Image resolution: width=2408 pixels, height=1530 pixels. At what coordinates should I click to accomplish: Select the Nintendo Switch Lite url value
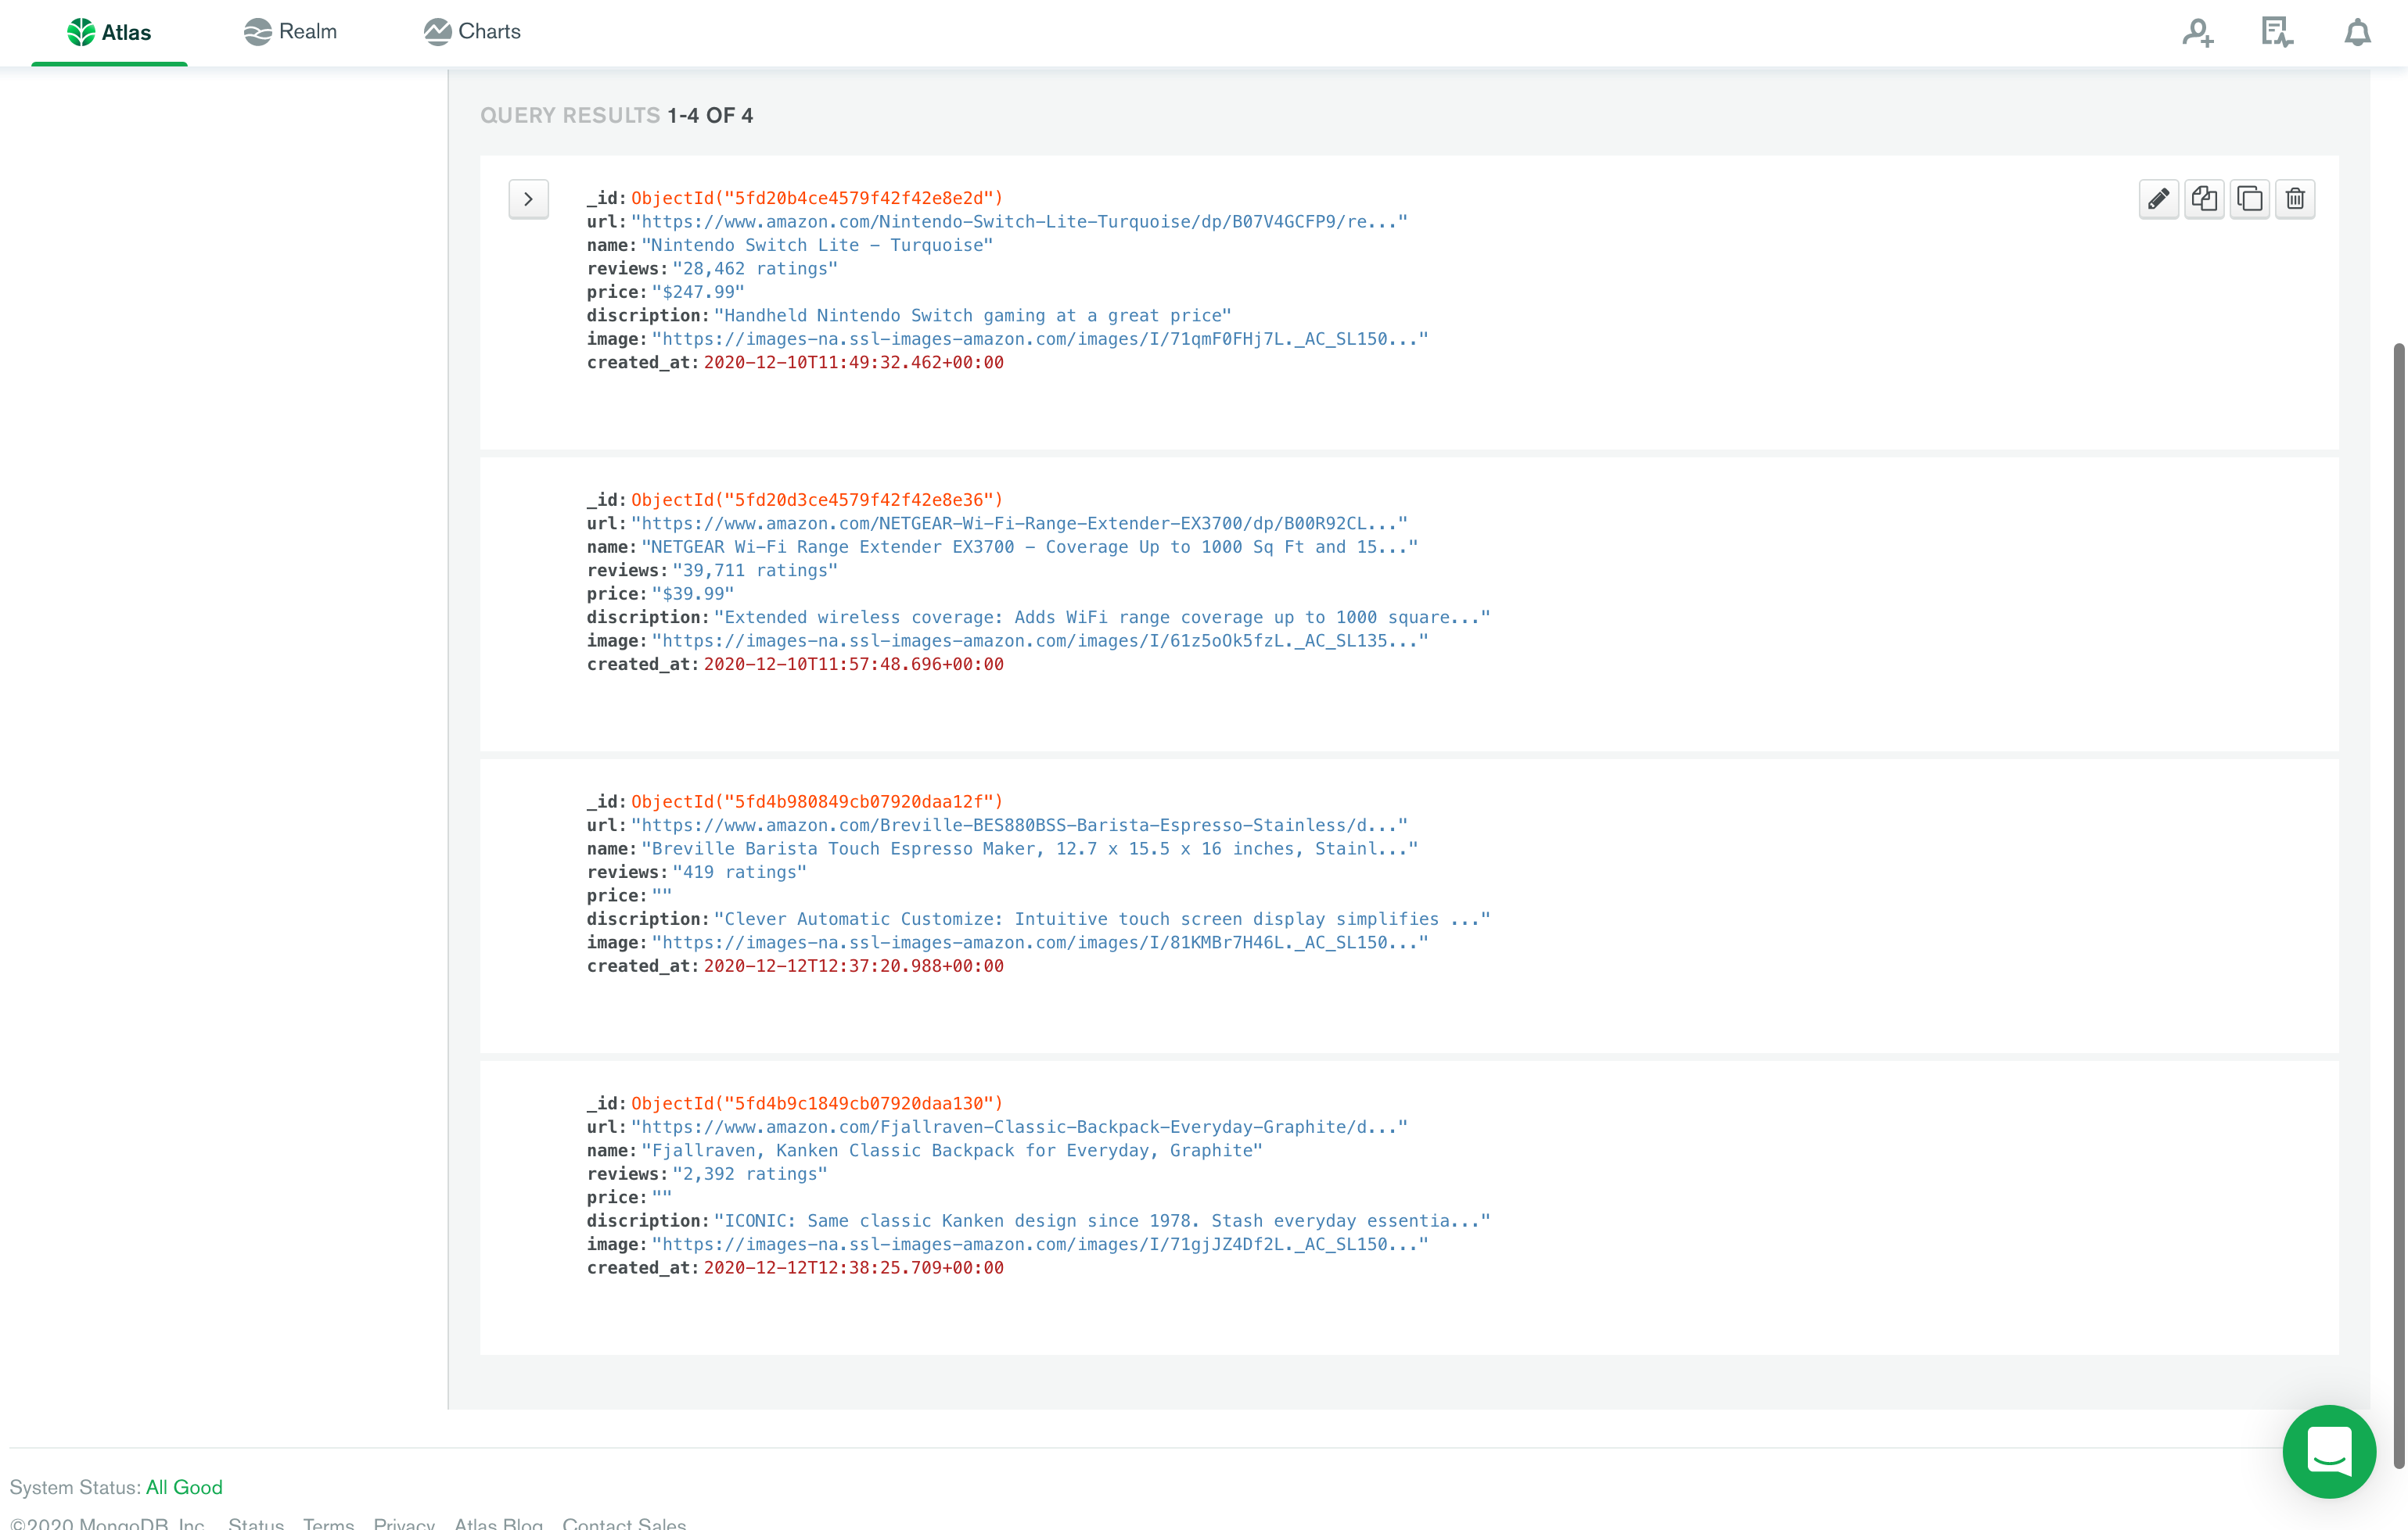[x=1019, y=222]
